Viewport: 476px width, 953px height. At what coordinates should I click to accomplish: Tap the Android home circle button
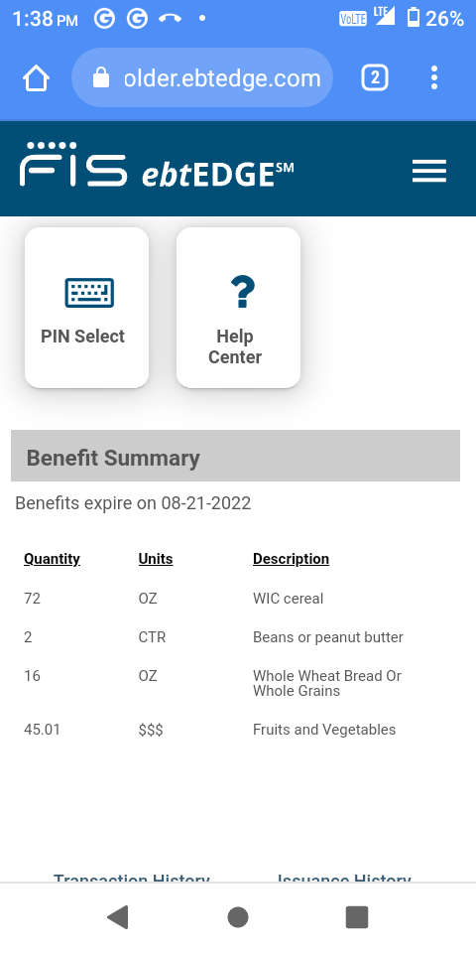(238, 917)
